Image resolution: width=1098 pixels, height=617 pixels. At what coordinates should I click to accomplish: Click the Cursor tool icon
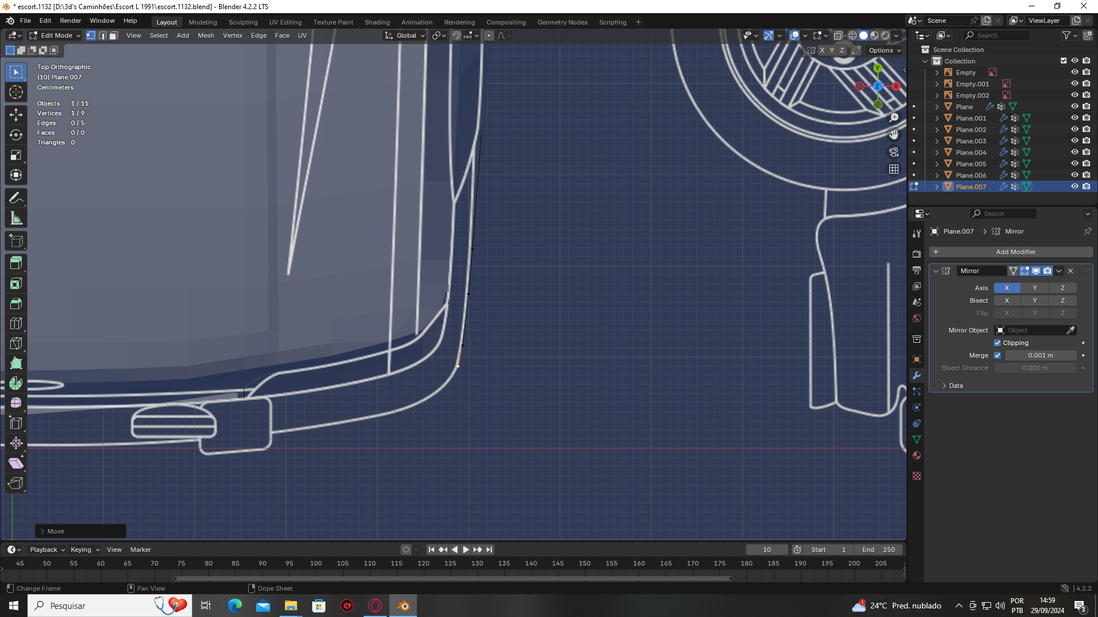pyautogui.click(x=16, y=92)
